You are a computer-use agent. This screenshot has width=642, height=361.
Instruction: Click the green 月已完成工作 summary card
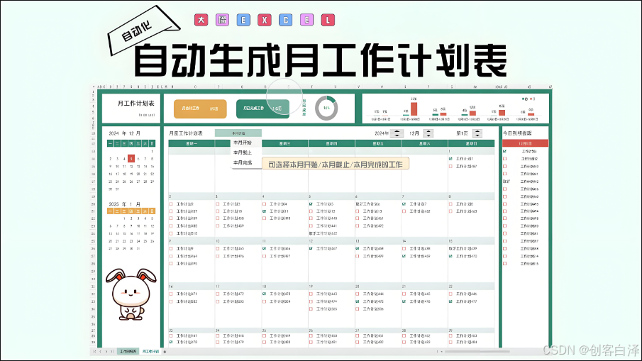262,109
